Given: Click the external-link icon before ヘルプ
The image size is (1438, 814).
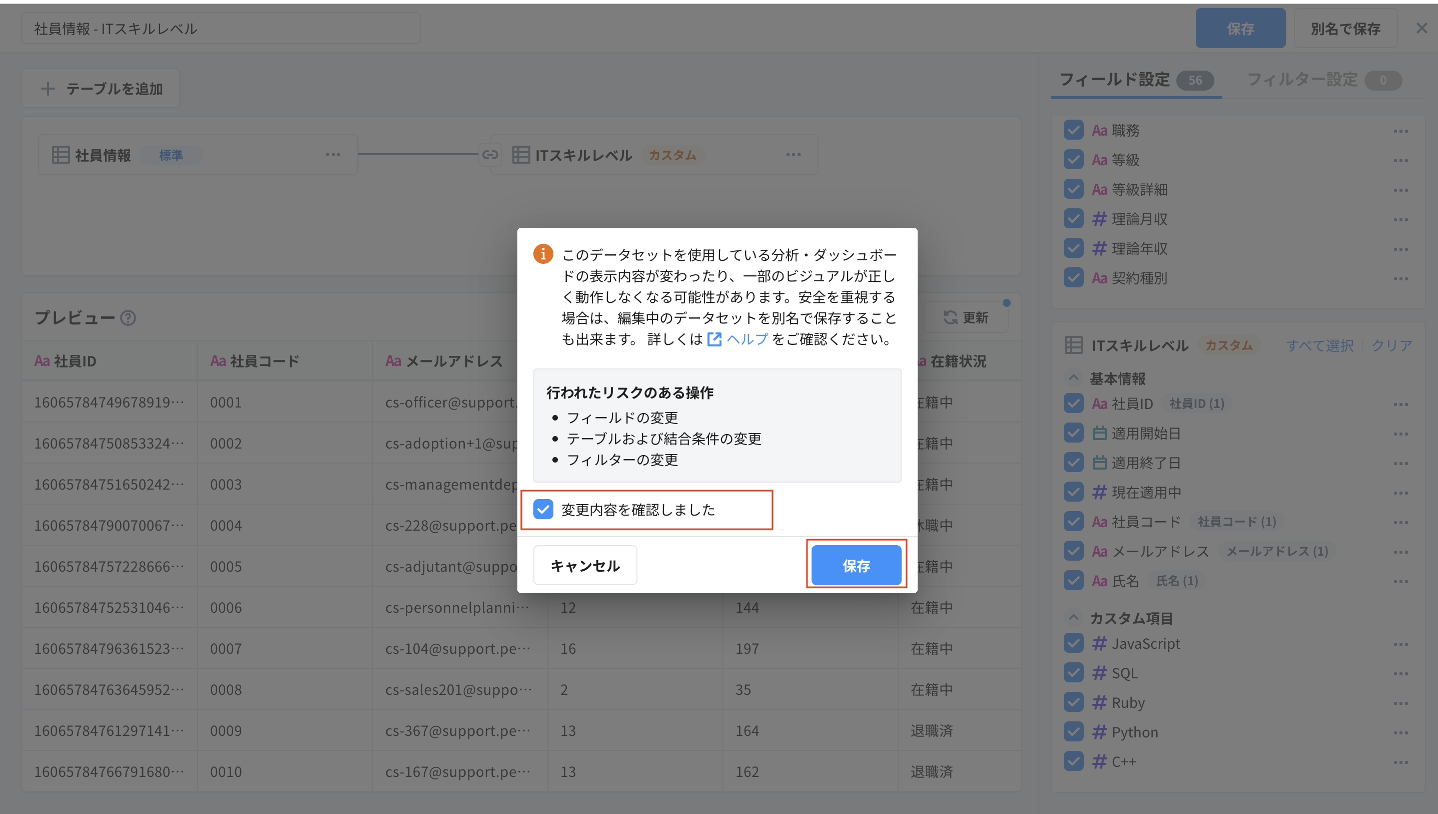Looking at the screenshot, I should [714, 339].
